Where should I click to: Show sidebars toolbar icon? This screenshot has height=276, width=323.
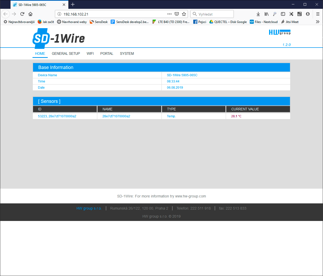click(x=283, y=14)
